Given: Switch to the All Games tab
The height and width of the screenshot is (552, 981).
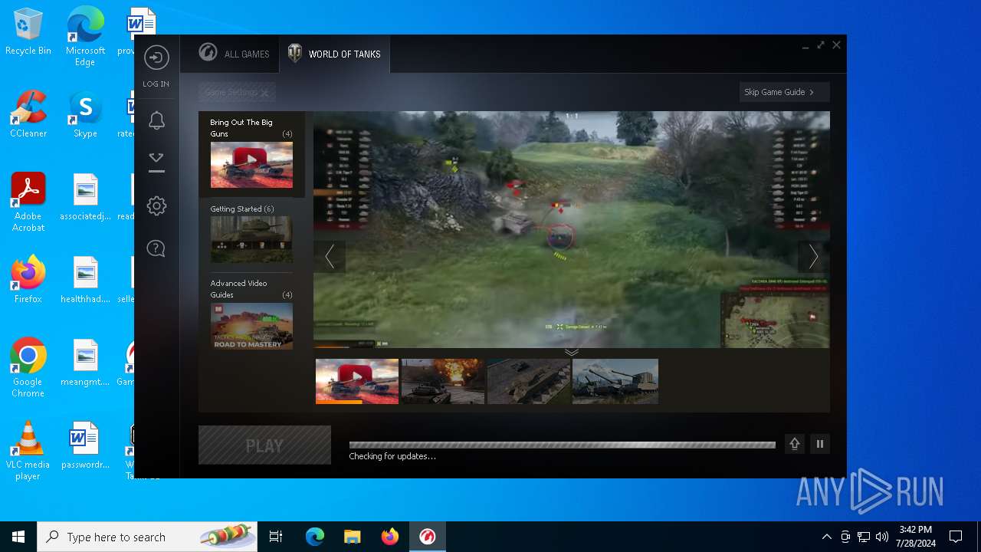Looking at the screenshot, I should [x=235, y=54].
